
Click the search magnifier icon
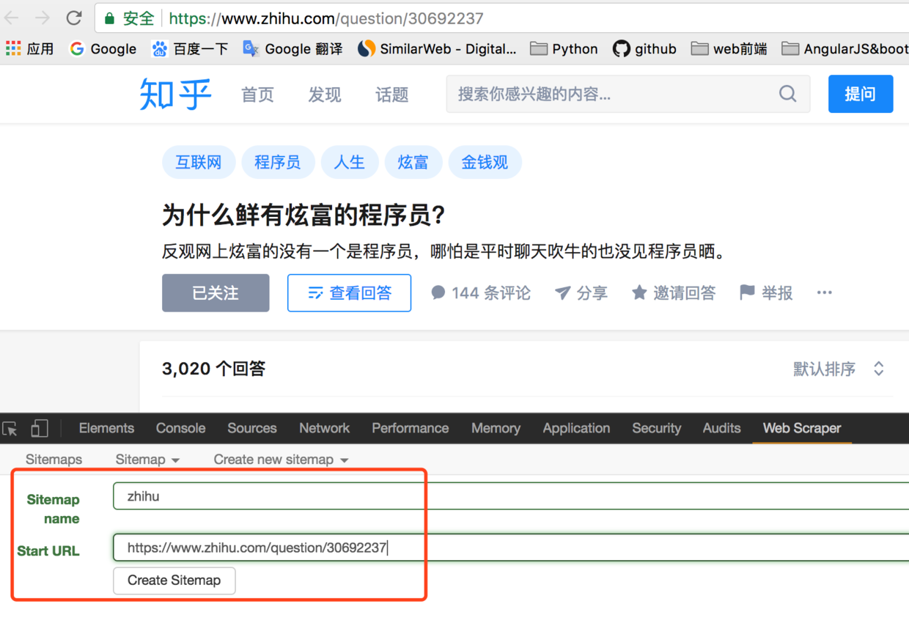[787, 94]
